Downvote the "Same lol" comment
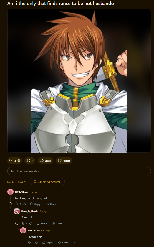The image size is (154, 247). click(31, 223)
